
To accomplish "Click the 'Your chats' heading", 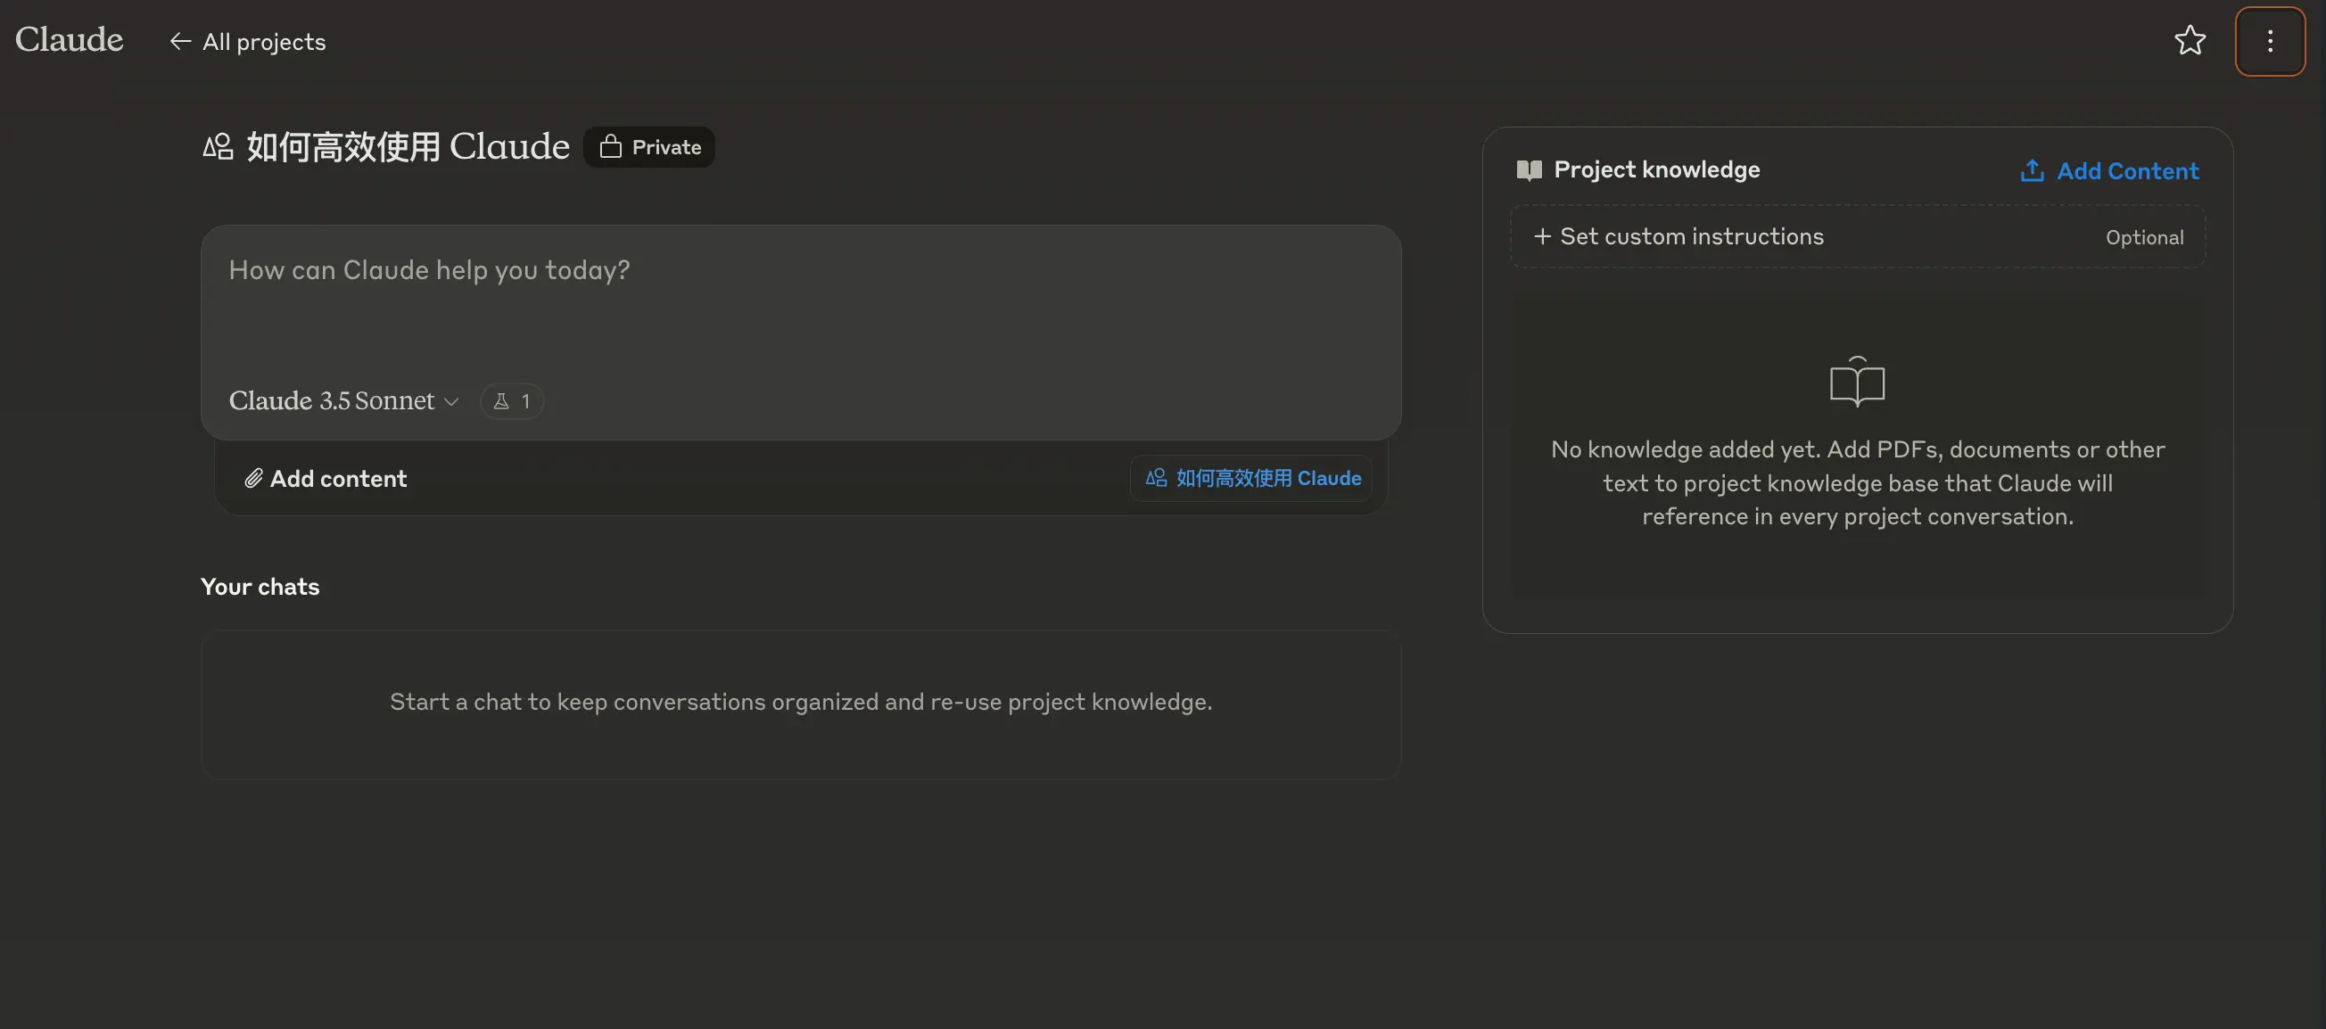I will tap(260, 587).
